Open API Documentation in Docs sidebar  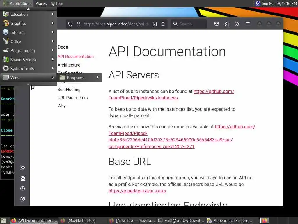(x=76, y=57)
